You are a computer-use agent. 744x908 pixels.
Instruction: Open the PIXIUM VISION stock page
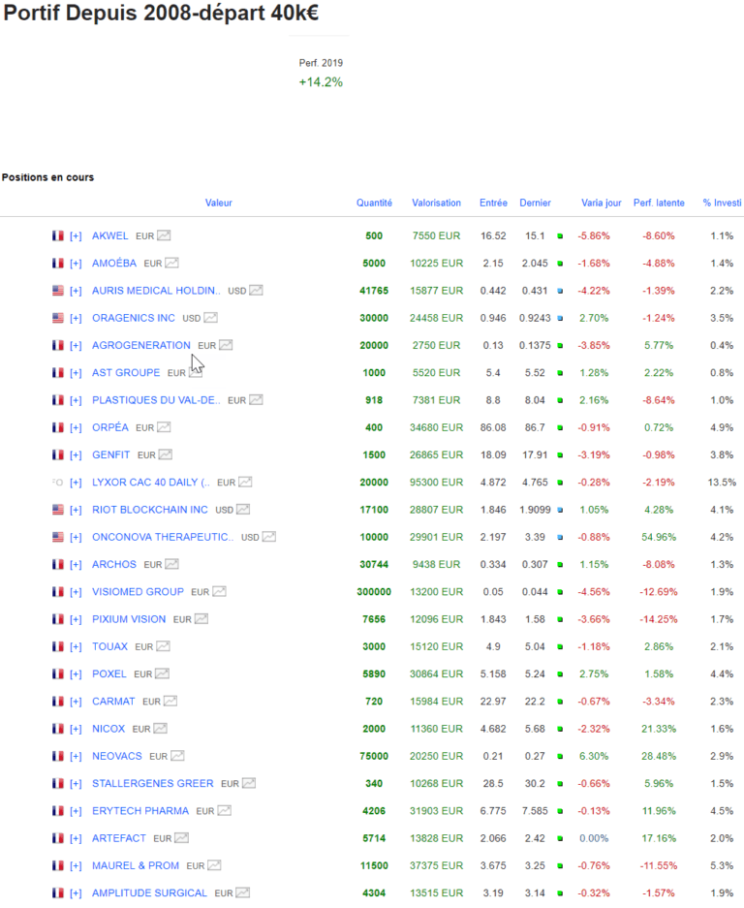coord(129,619)
